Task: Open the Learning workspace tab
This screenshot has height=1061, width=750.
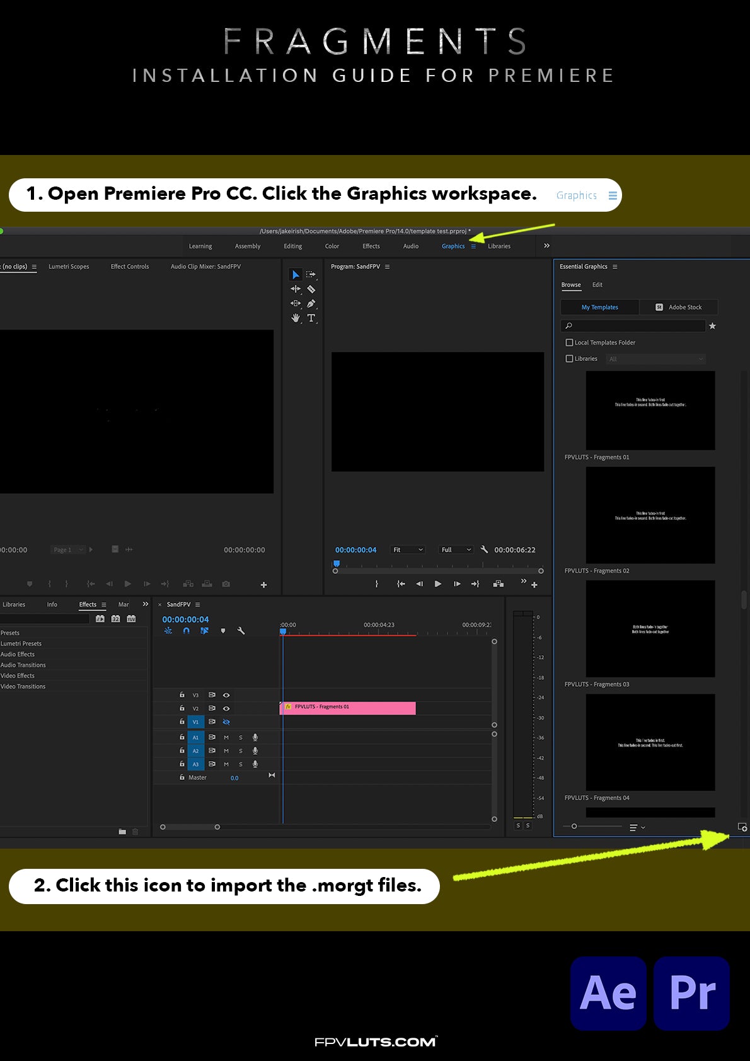Action: click(x=200, y=246)
